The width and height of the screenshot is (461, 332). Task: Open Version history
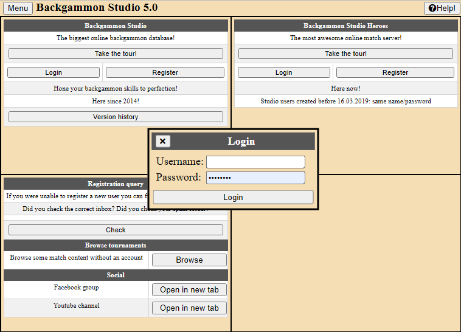pos(116,117)
